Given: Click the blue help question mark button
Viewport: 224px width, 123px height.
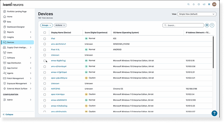Looking at the screenshot, I should pyautogui.click(x=214, y=113).
